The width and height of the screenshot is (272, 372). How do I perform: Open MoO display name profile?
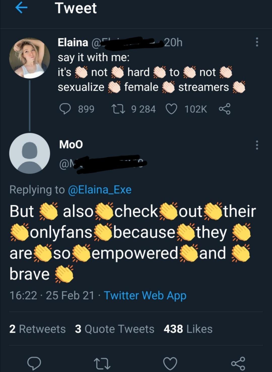(x=71, y=144)
